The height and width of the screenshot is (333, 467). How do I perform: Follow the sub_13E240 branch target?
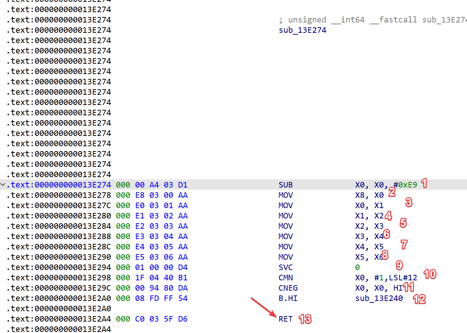[379, 298]
